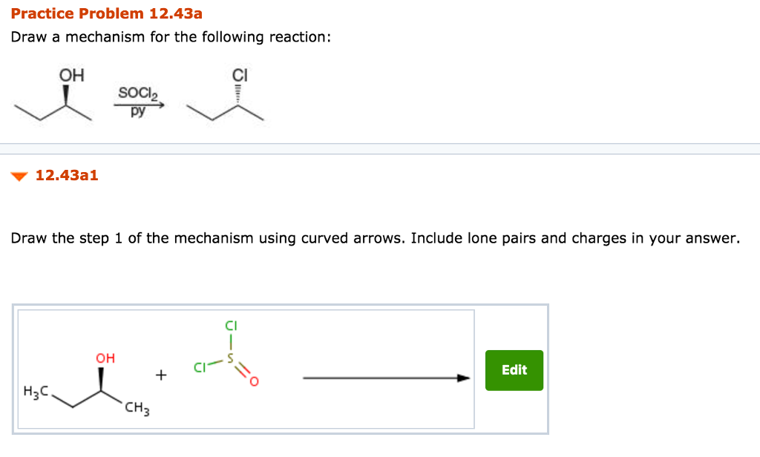Click the red OH label in the canvas
Screen dimensions: 760x457
point(105,357)
